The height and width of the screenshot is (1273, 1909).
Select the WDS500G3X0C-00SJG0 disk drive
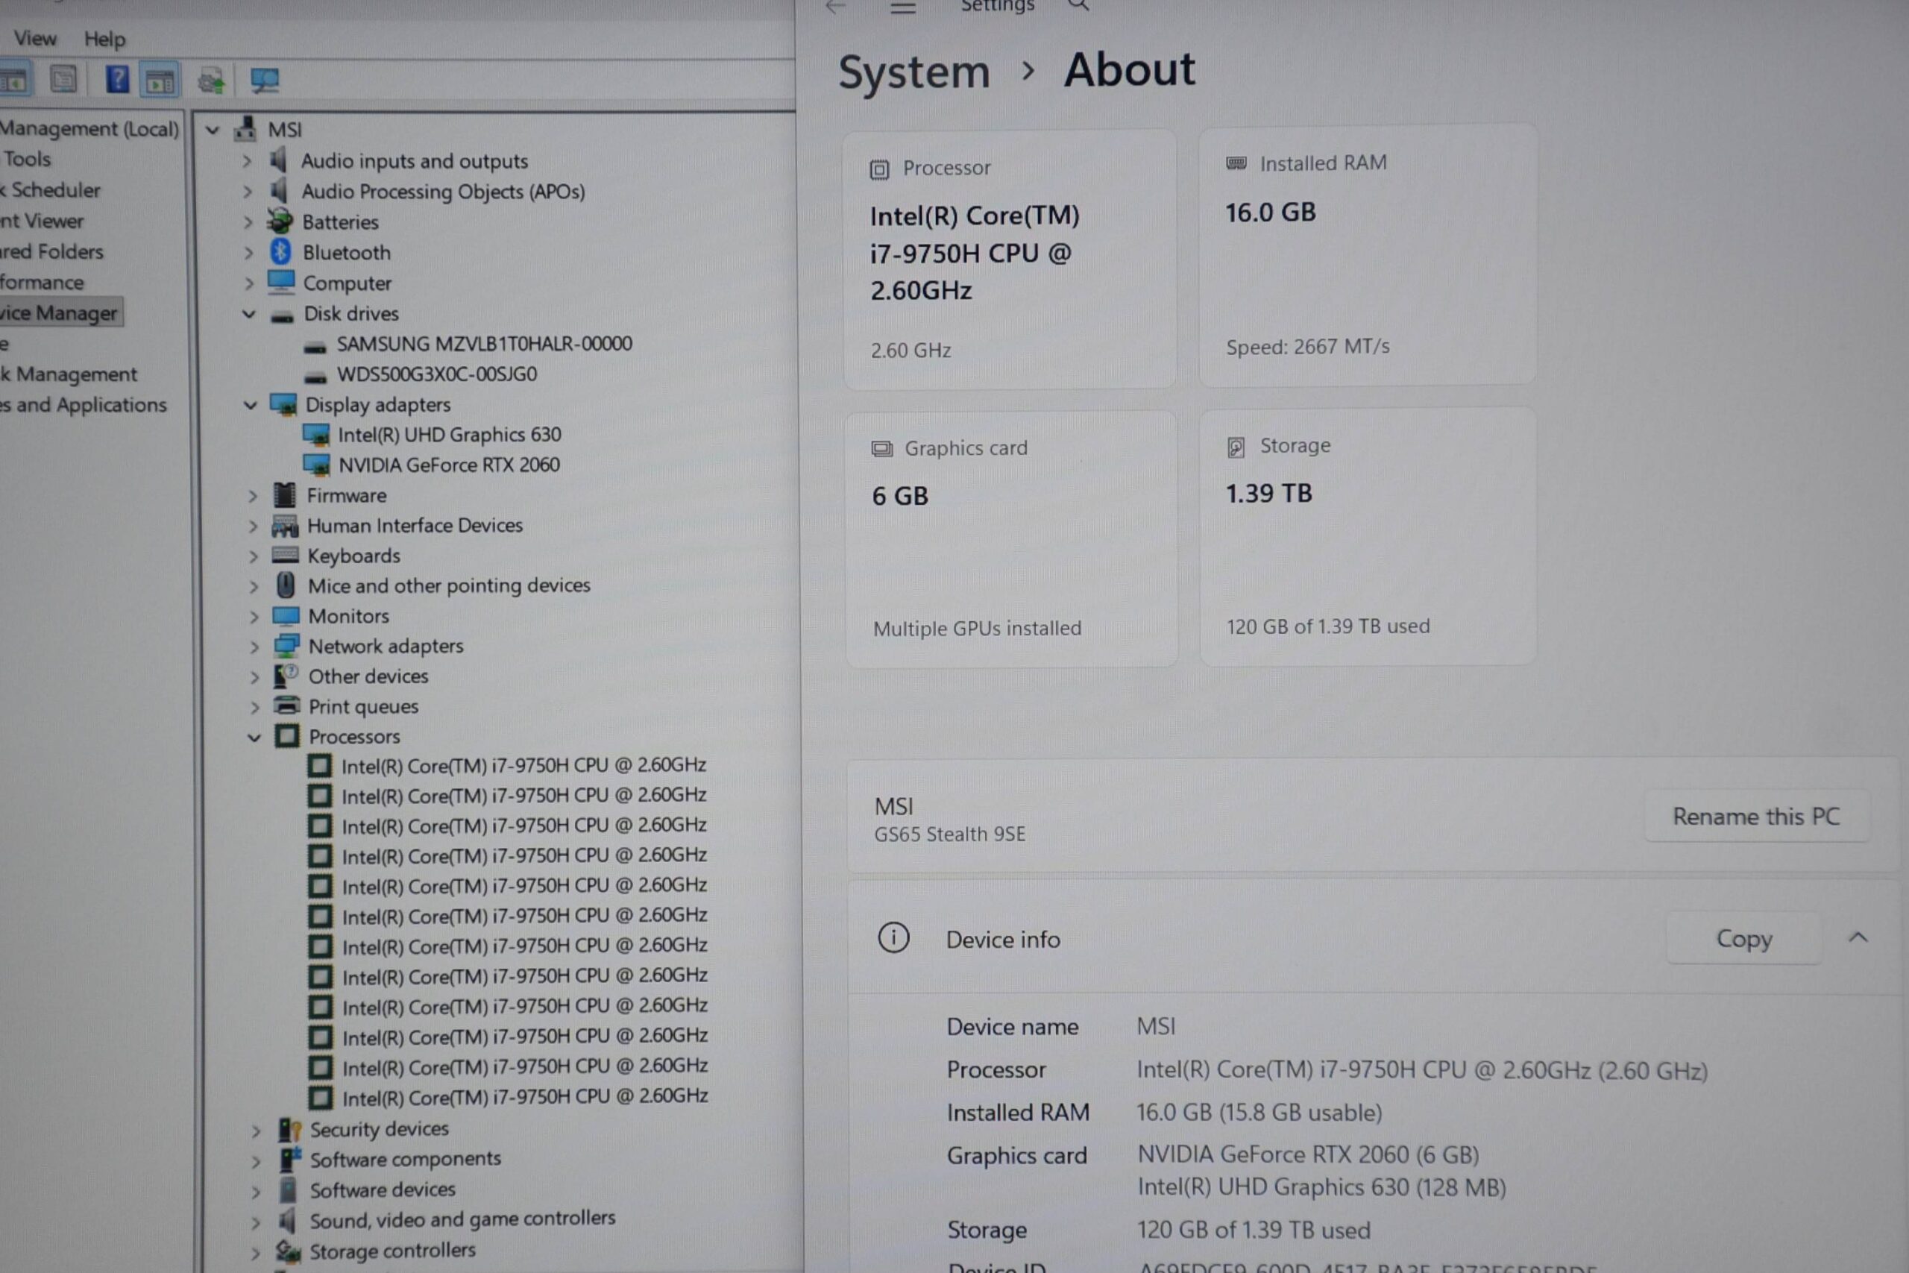437,374
